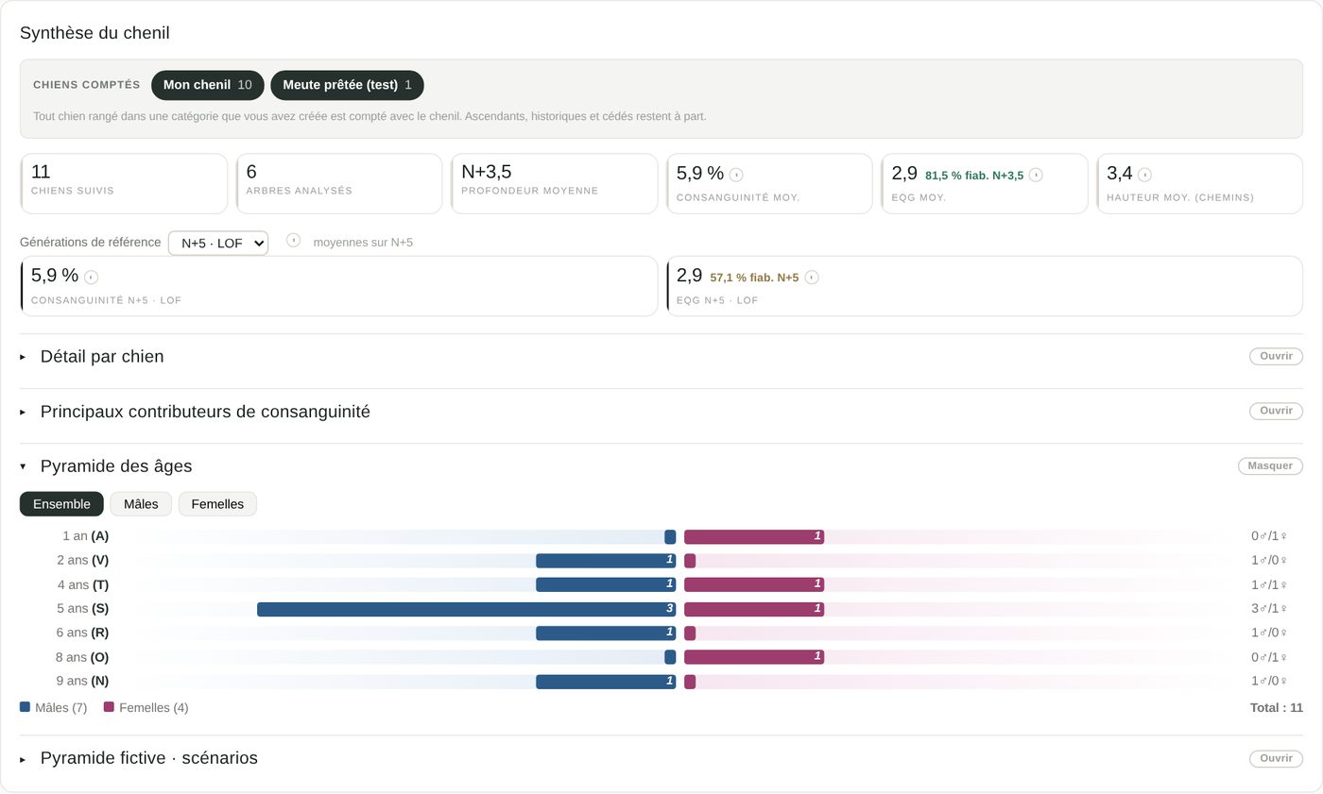
Task: Click the female bar for 8 ans (O)
Action: 754,657
